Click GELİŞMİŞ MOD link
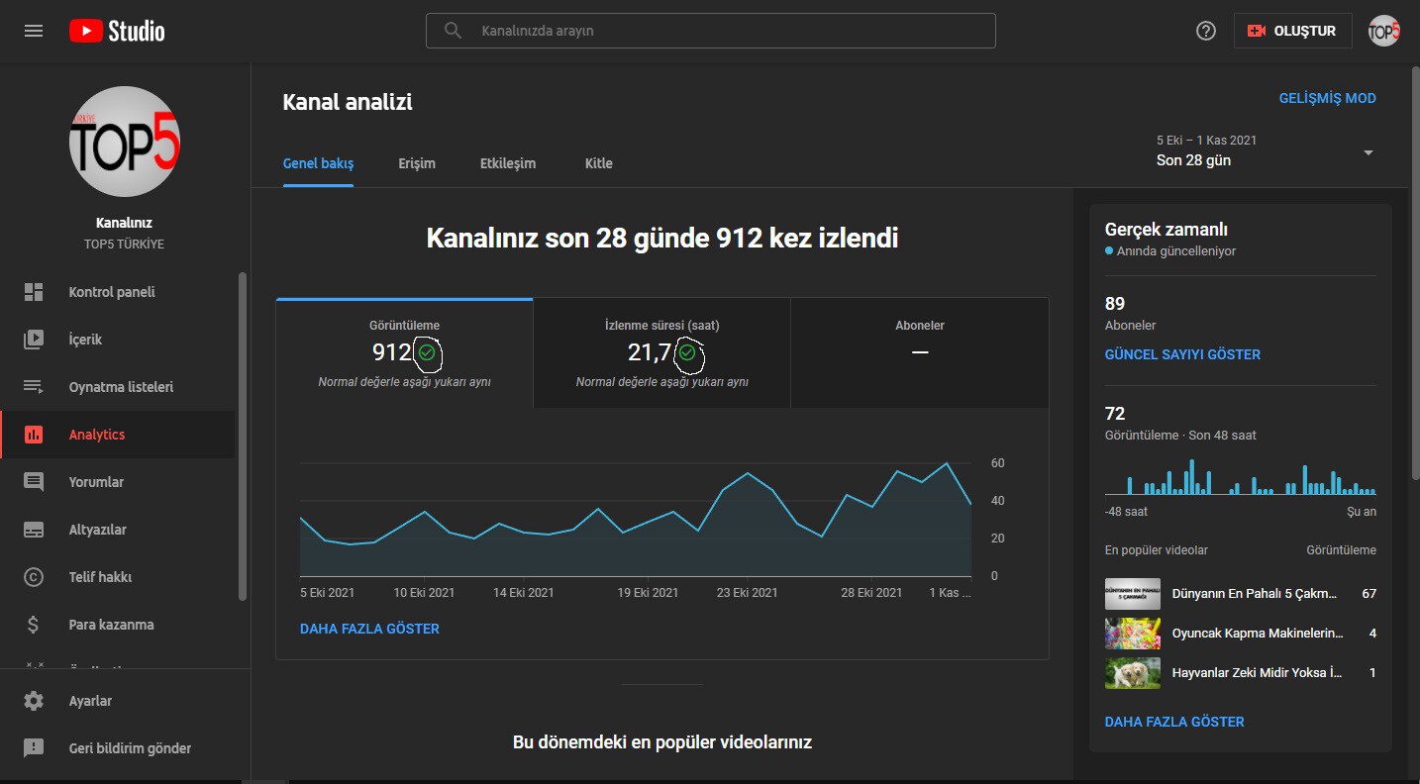The height and width of the screenshot is (784, 1420). point(1327,98)
